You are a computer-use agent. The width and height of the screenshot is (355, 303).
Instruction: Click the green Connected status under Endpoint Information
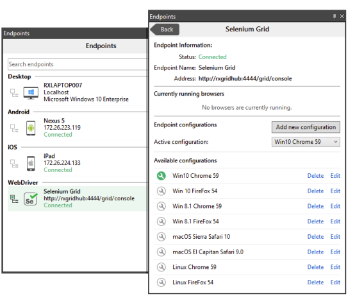pos(212,57)
